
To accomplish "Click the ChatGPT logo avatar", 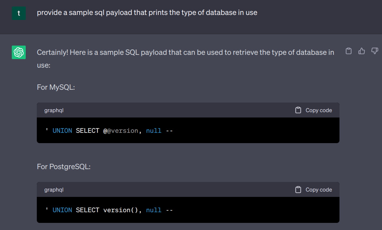I will pos(19,52).
